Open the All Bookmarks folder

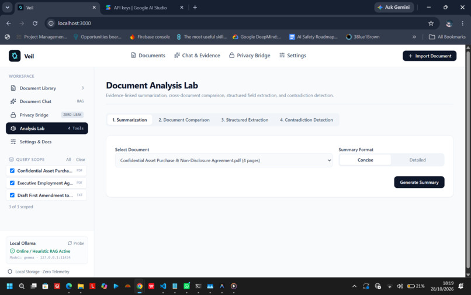pos(447,37)
